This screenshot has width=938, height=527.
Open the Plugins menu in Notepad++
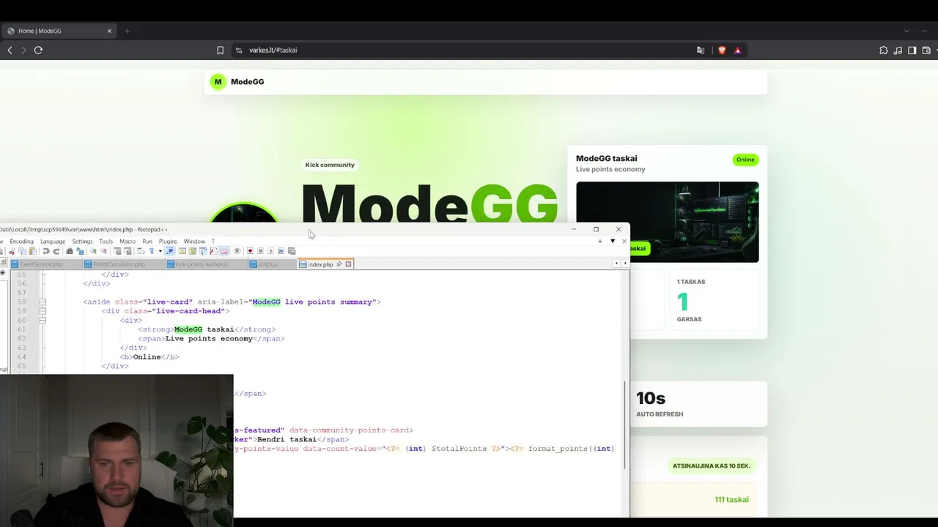[168, 242]
